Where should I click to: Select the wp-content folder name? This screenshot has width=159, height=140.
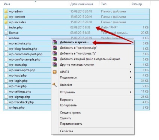[x=17, y=17]
